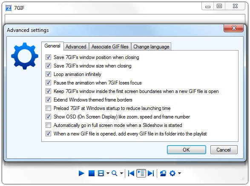The width and height of the screenshot is (250, 186).
Task: Click the frame view icon in toolbar
Action: [101, 173]
